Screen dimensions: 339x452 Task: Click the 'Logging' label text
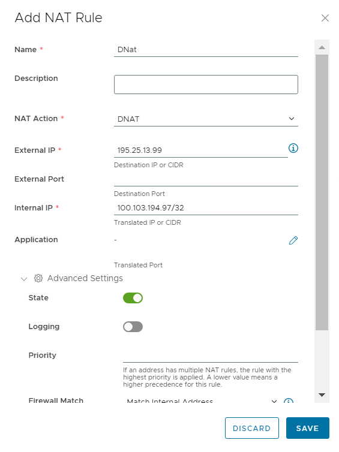click(44, 327)
